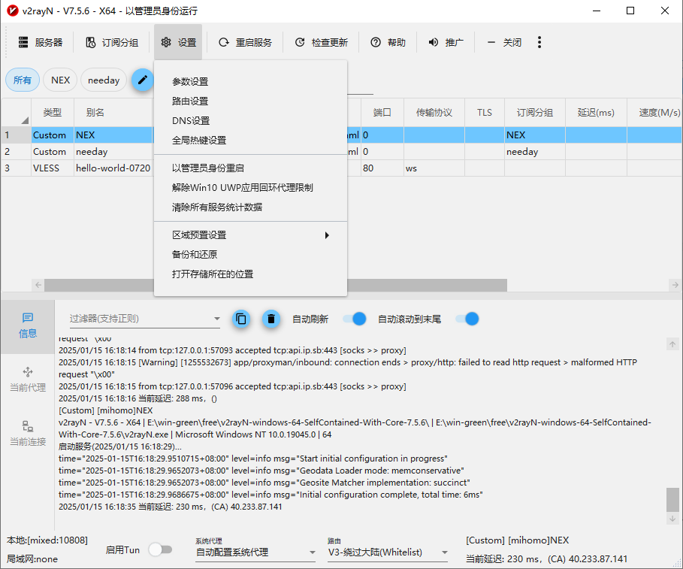
Task: Choose DNS设置 menu entry
Action: tap(191, 121)
